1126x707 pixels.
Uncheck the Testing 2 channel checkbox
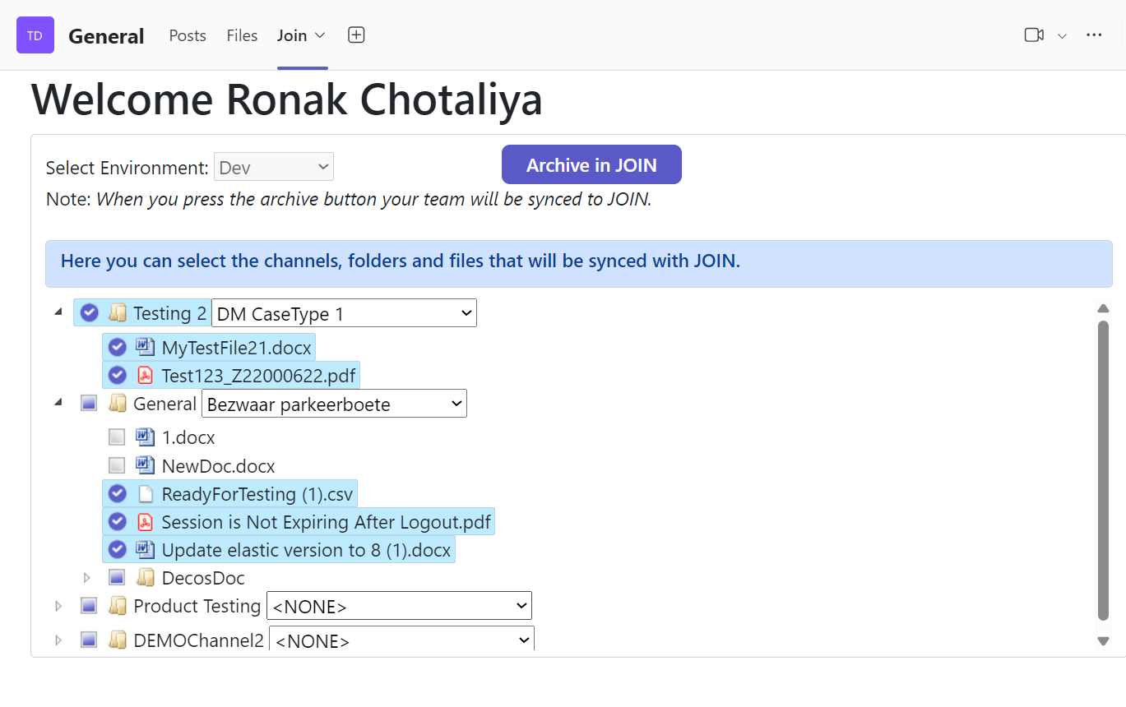pyautogui.click(x=90, y=313)
